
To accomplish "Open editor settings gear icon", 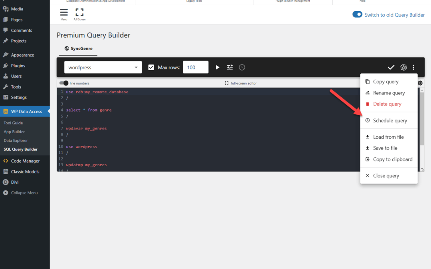I will 420,83.
